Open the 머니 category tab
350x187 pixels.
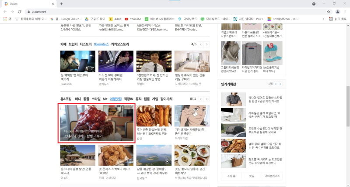click(x=78, y=99)
